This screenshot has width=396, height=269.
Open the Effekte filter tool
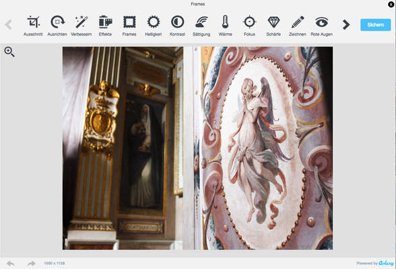coord(105,26)
